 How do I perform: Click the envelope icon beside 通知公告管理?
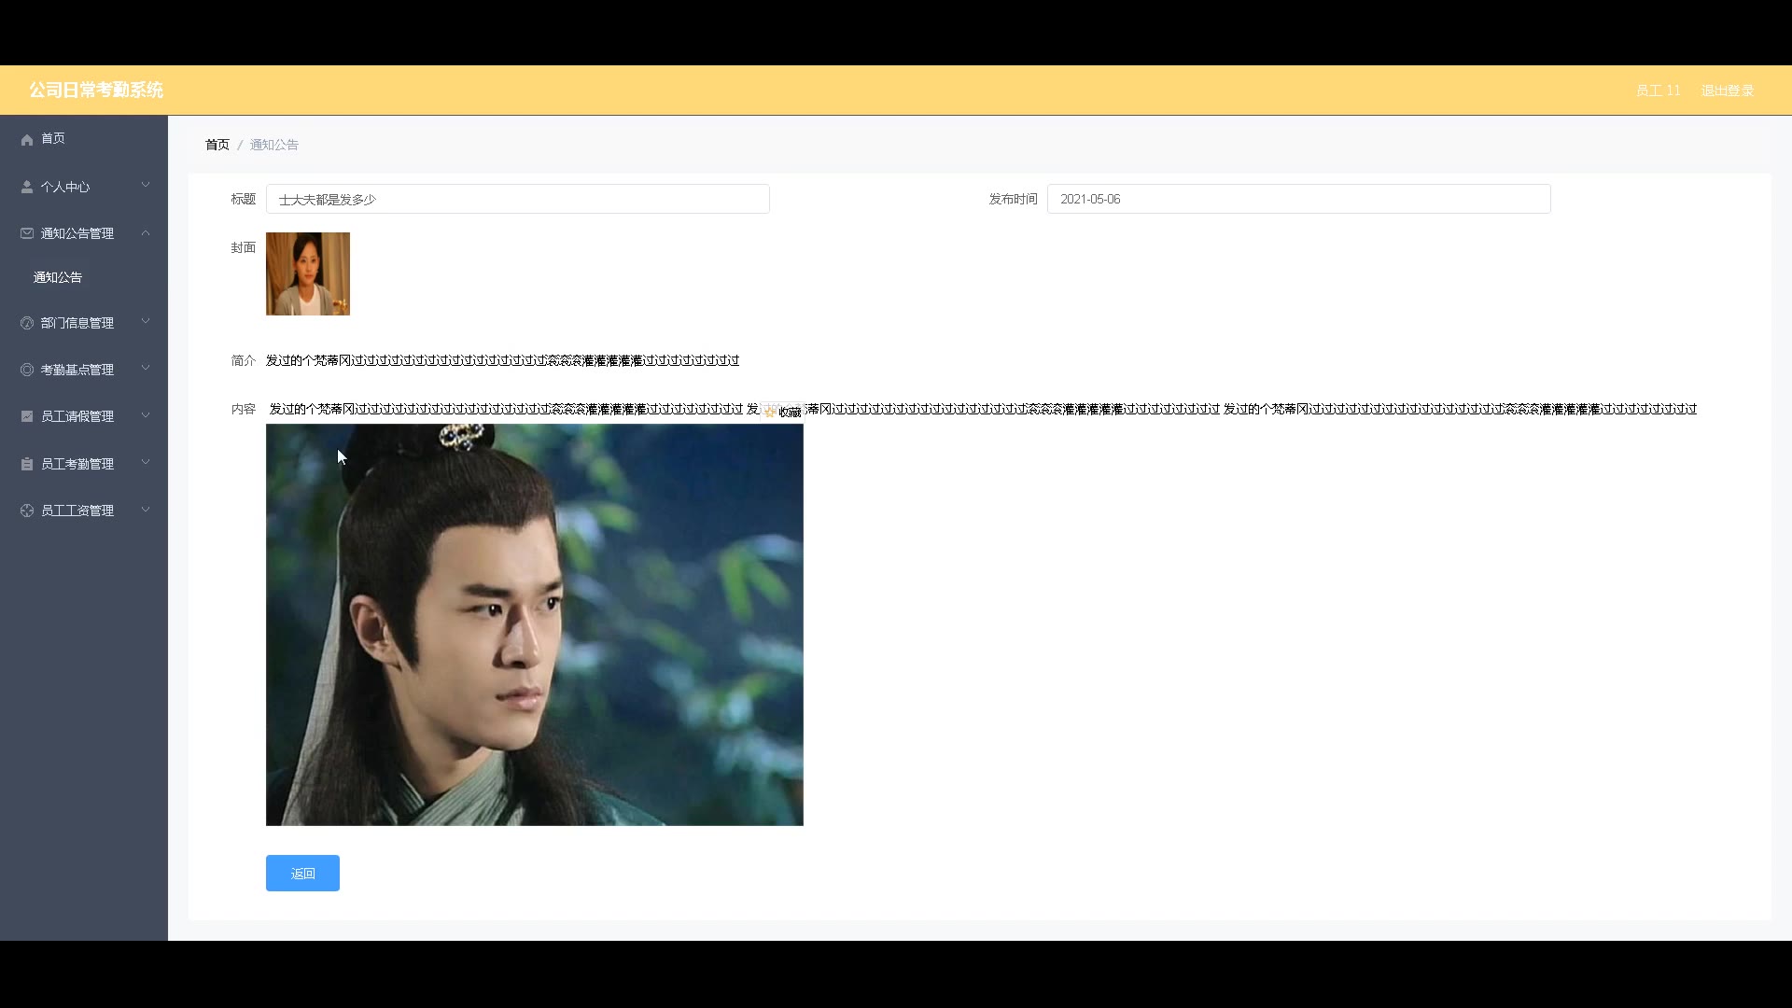(27, 233)
